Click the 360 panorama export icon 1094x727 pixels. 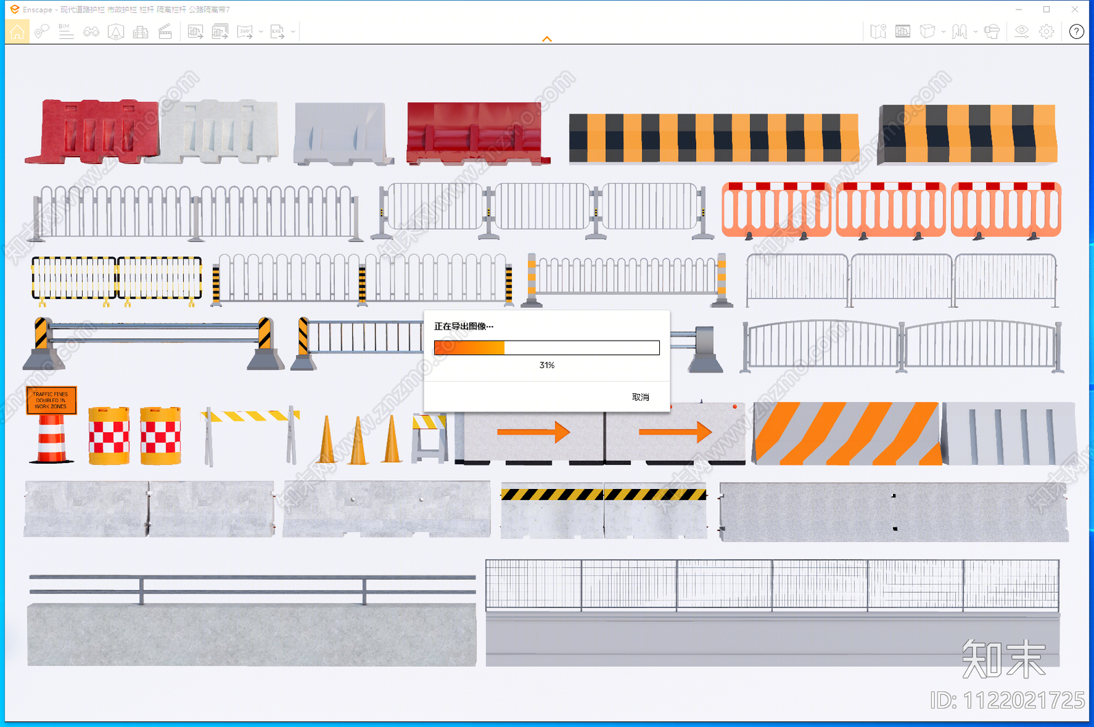[x=245, y=31]
